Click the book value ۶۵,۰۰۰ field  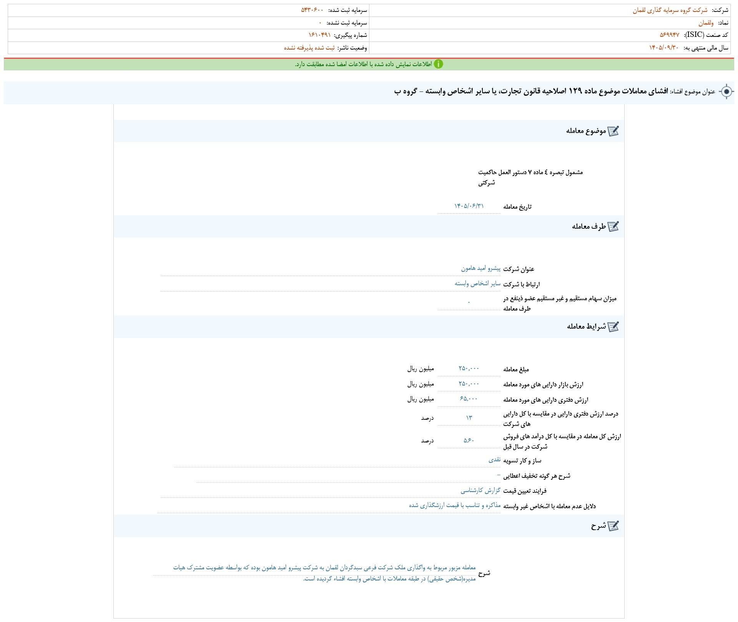[469, 399]
